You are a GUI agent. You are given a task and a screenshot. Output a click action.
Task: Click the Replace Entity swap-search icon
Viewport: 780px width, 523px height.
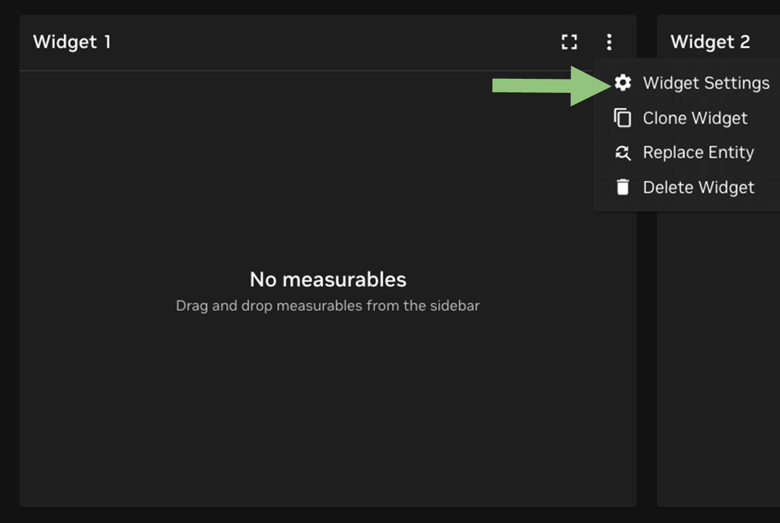point(623,152)
